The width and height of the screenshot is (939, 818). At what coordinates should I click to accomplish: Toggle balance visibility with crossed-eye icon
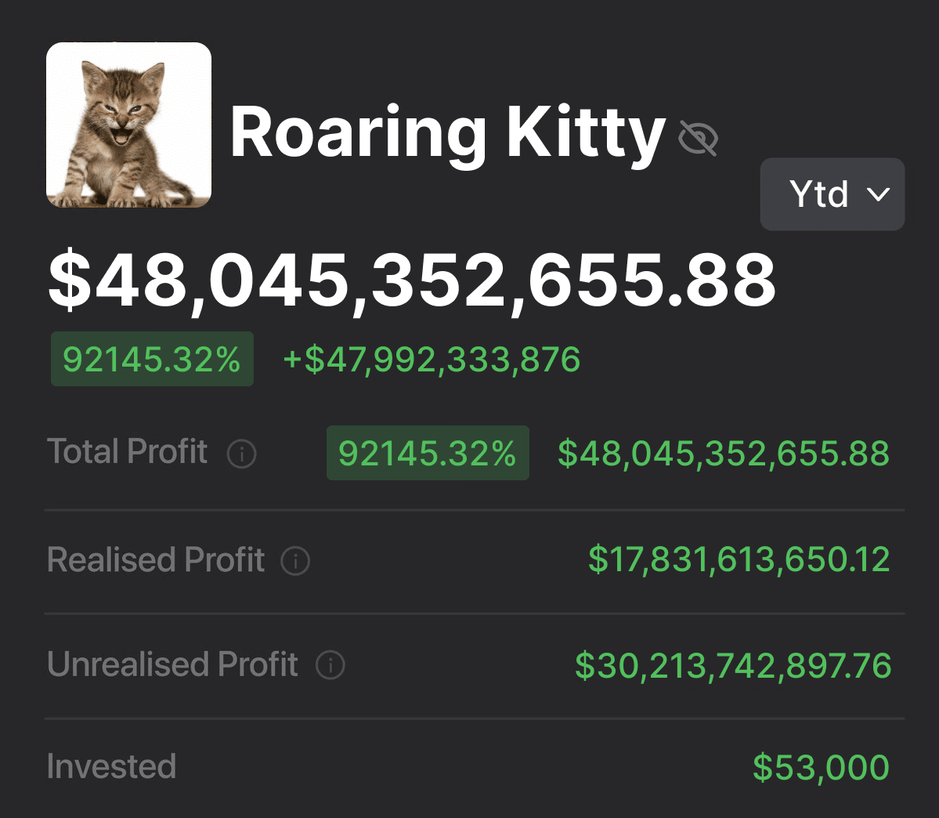point(698,139)
